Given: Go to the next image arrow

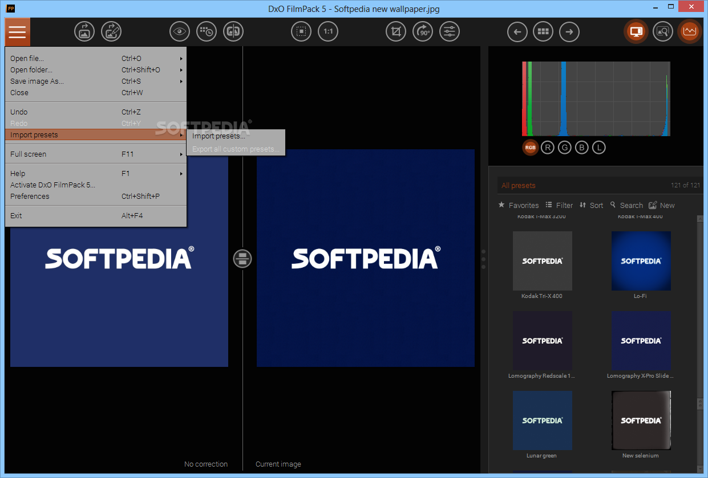Looking at the screenshot, I should (x=569, y=31).
